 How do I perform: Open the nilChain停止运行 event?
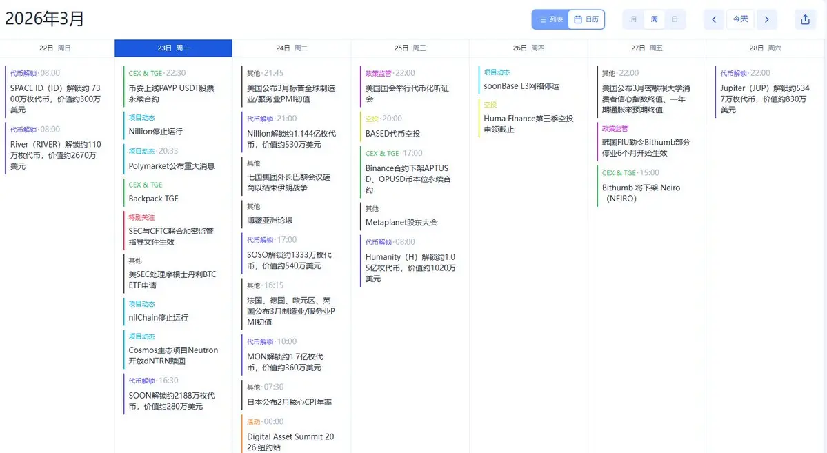(x=175, y=311)
